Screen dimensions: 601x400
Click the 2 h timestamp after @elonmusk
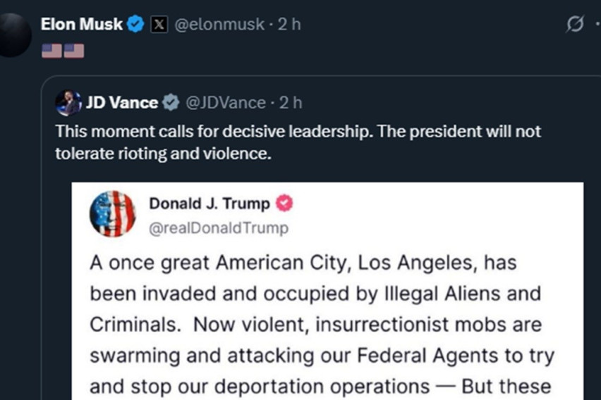pyautogui.click(x=288, y=25)
